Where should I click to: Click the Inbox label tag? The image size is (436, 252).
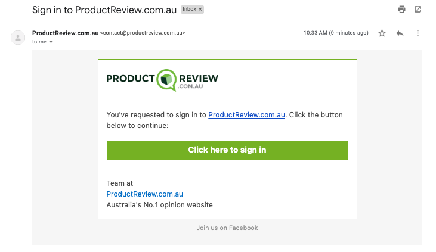(x=189, y=9)
